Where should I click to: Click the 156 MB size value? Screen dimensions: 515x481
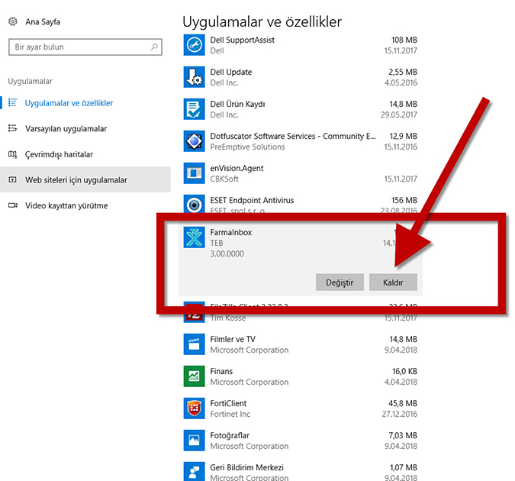click(404, 200)
